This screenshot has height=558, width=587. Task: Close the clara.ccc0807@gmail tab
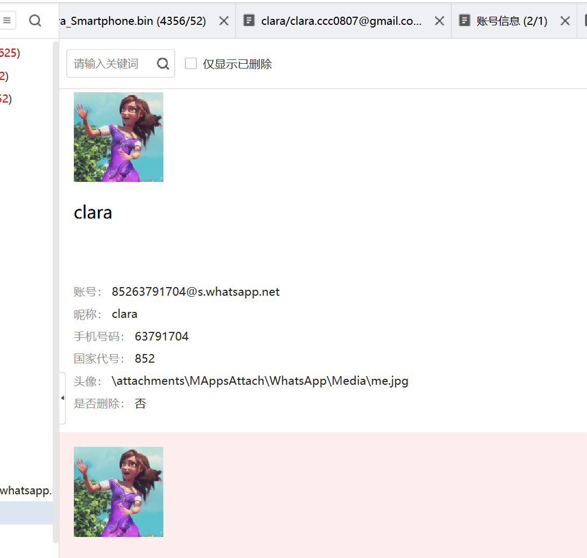[x=439, y=21]
